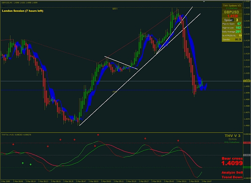Image resolution: width=251 pixels, height=183 pixels.
Task: Click the red 1.4100 price in info panel
Action: point(233,16)
